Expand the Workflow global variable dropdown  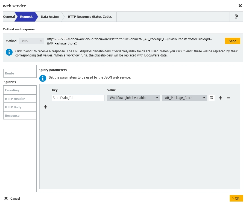(x=133, y=98)
